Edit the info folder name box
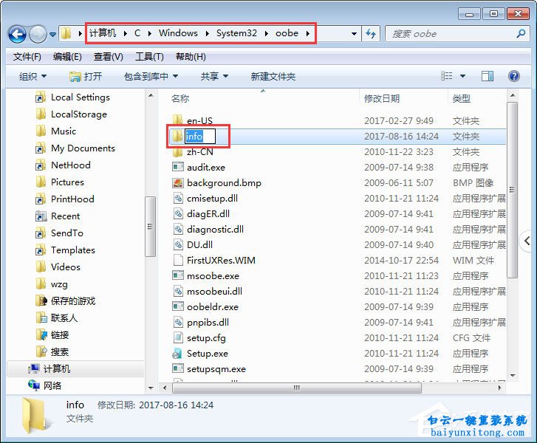The height and width of the screenshot is (443, 537). point(200,137)
